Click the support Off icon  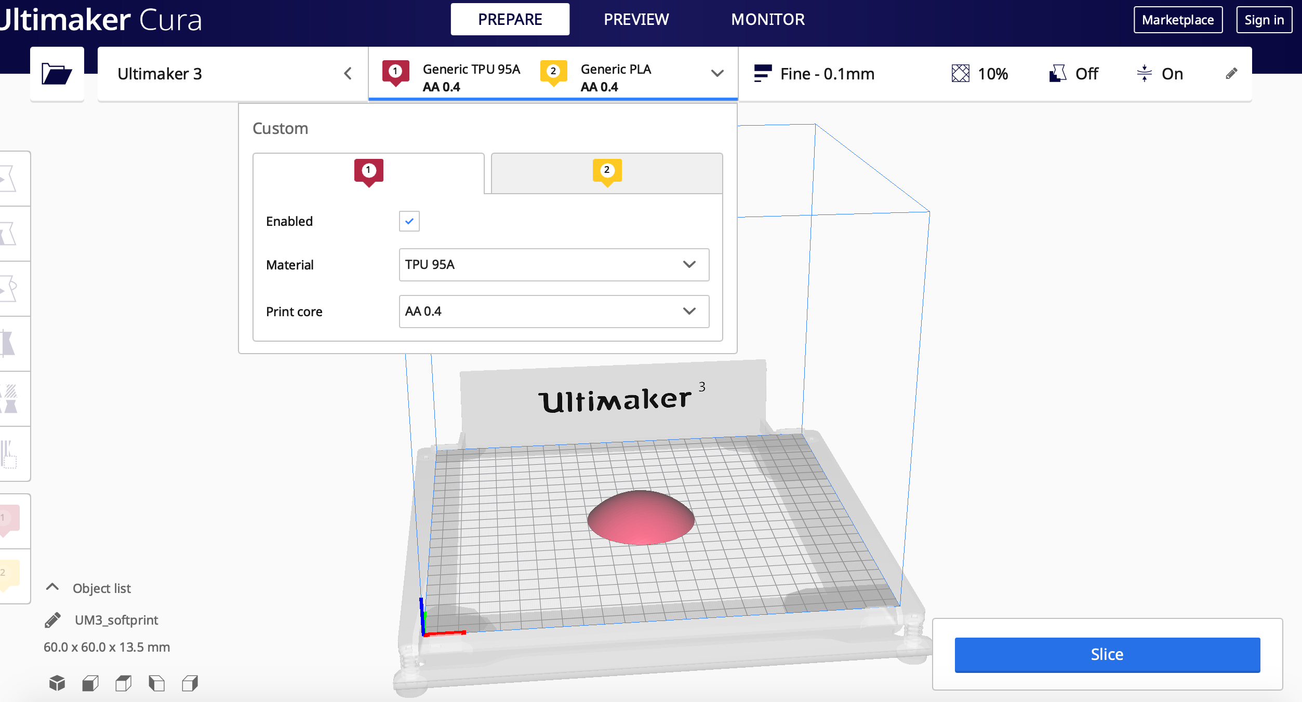point(1057,74)
